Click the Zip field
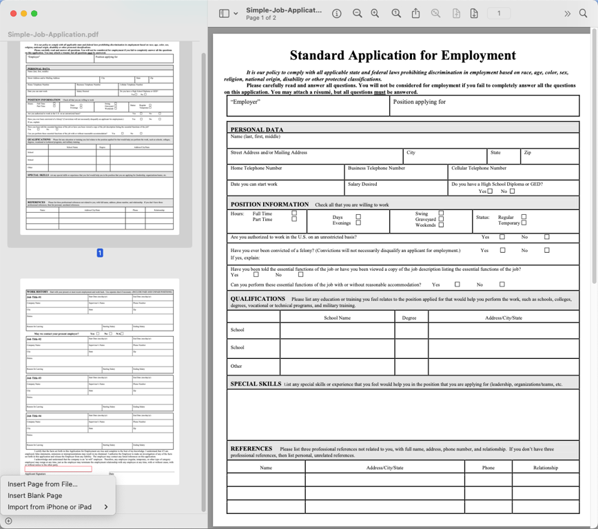This screenshot has width=598, height=529. pyautogui.click(x=550, y=157)
